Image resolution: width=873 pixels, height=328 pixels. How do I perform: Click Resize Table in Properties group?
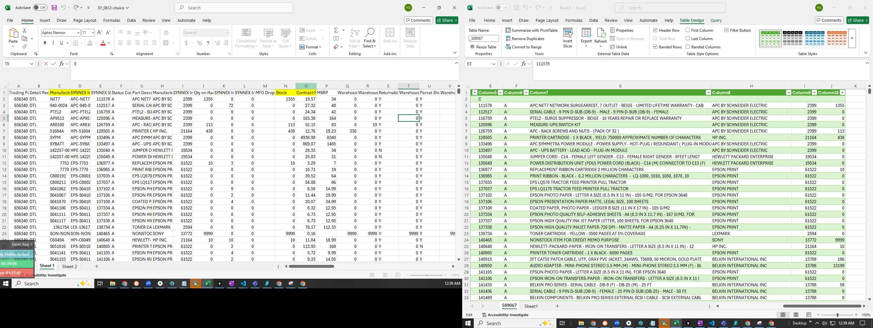(483, 47)
